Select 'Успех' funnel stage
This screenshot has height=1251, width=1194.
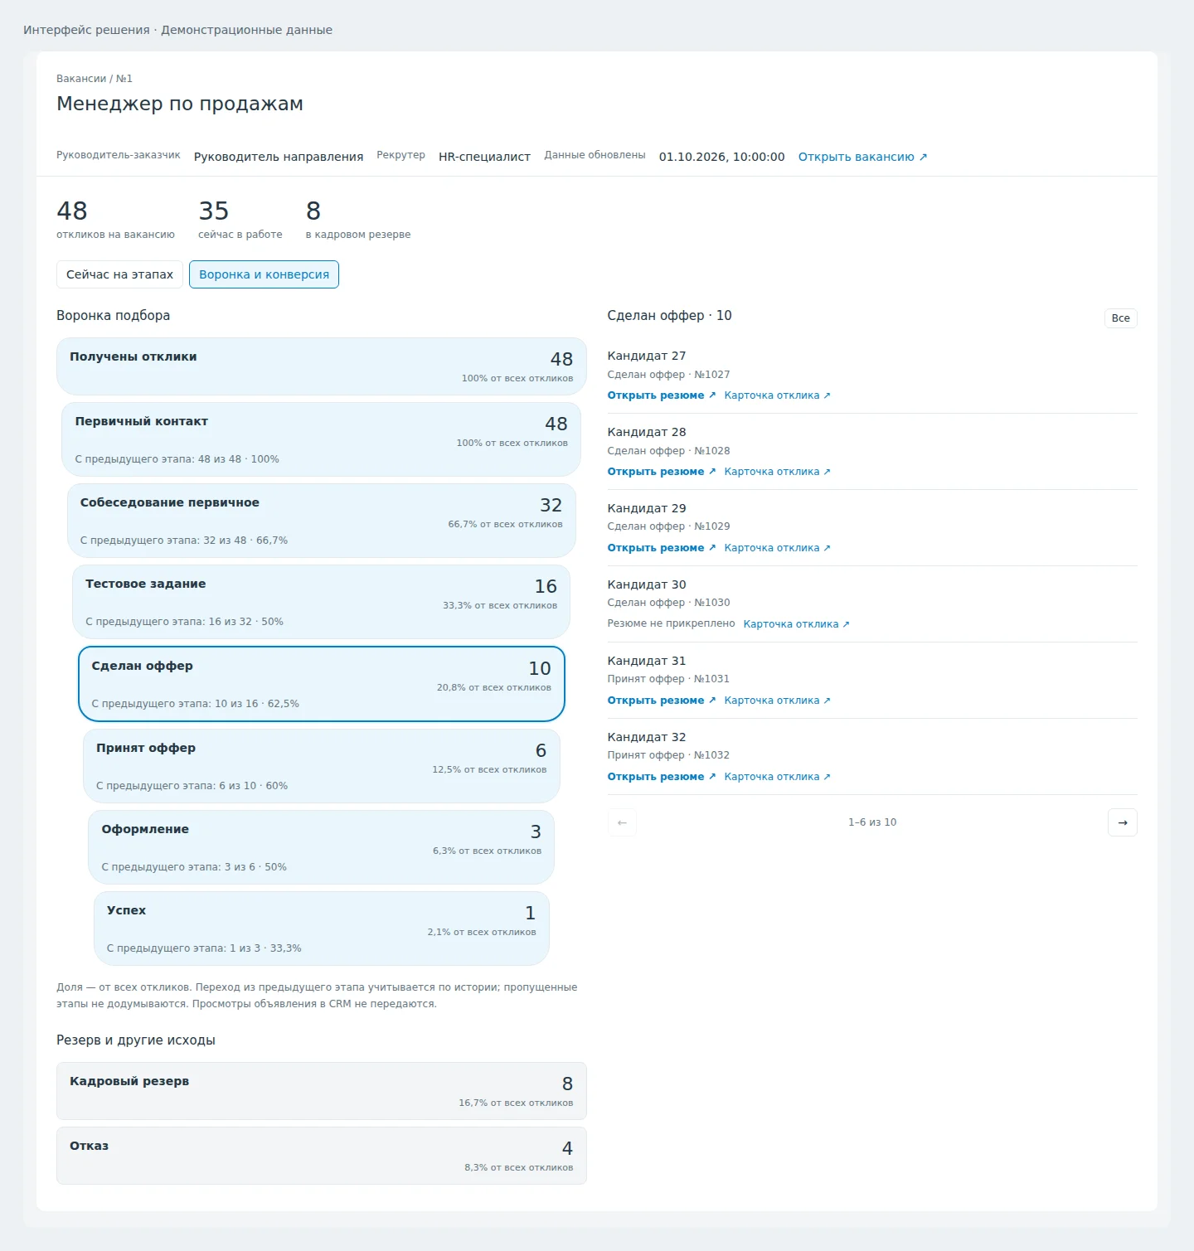(322, 929)
